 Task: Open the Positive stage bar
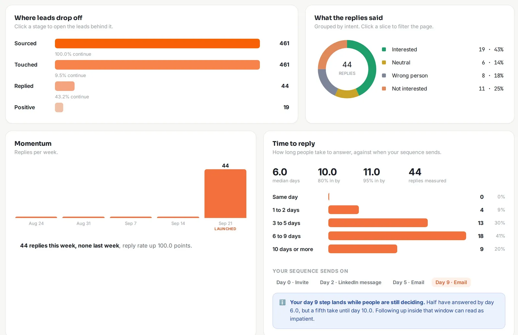tap(59, 108)
